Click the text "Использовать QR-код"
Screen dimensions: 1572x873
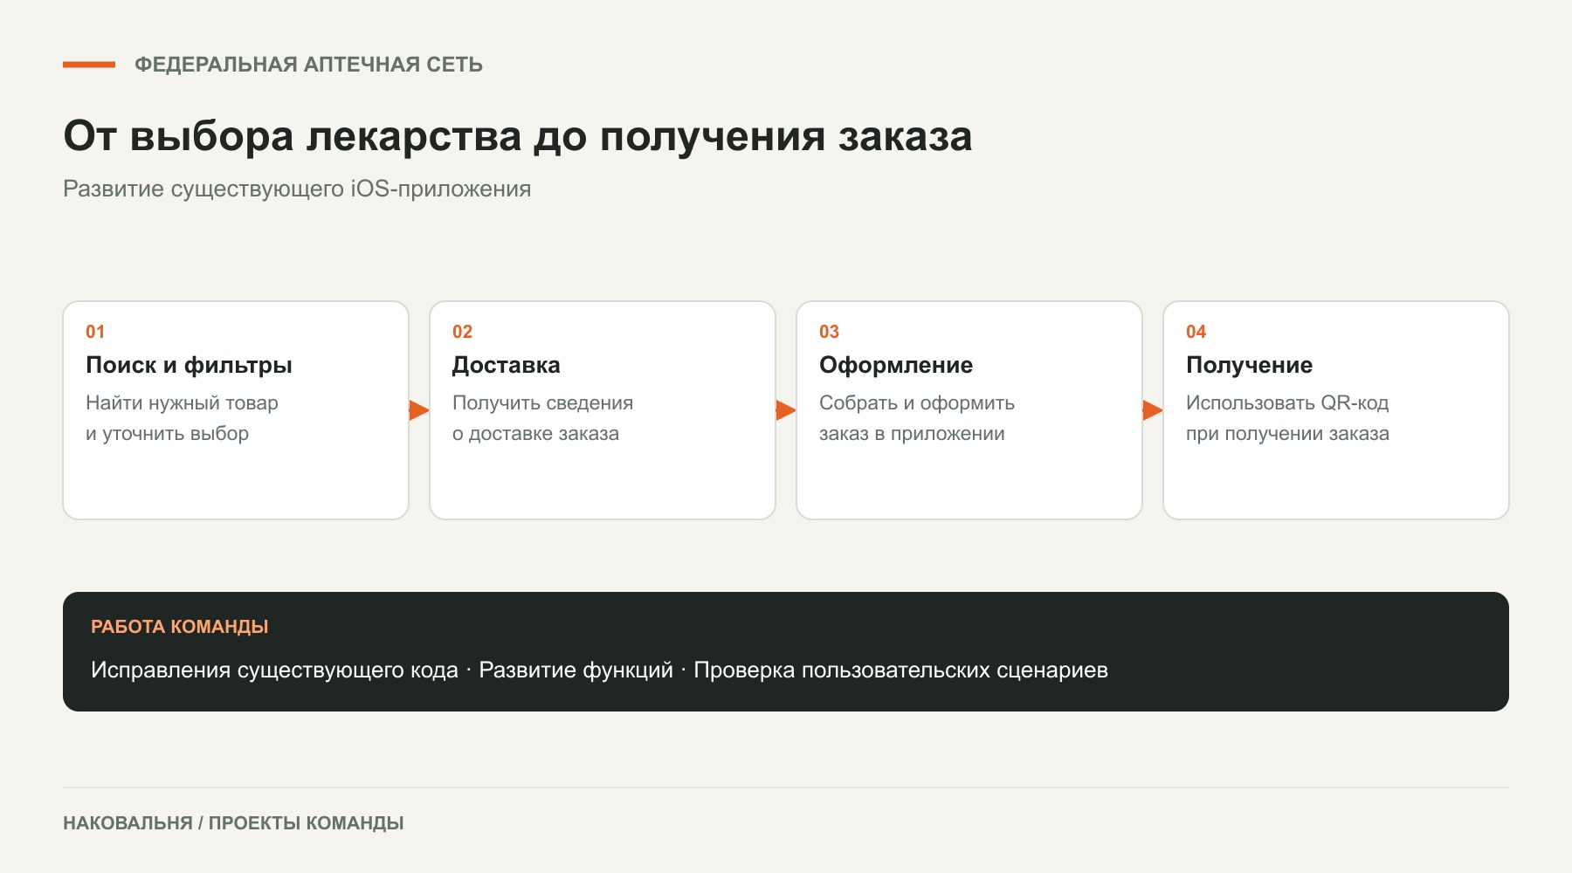1287,403
